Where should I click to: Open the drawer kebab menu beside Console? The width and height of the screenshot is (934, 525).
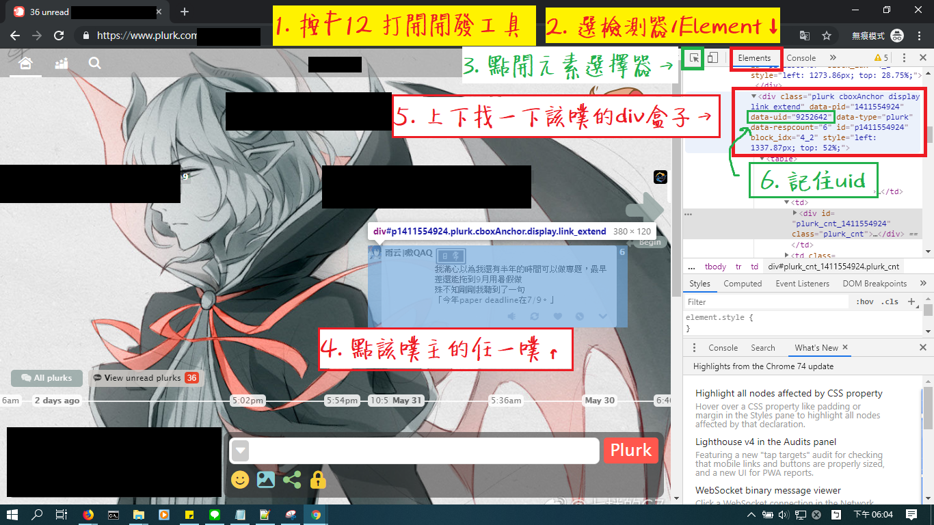pyautogui.click(x=694, y=348)
